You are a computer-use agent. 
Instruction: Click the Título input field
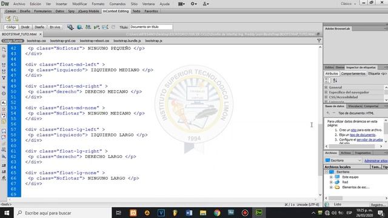[x=151, y=27]
